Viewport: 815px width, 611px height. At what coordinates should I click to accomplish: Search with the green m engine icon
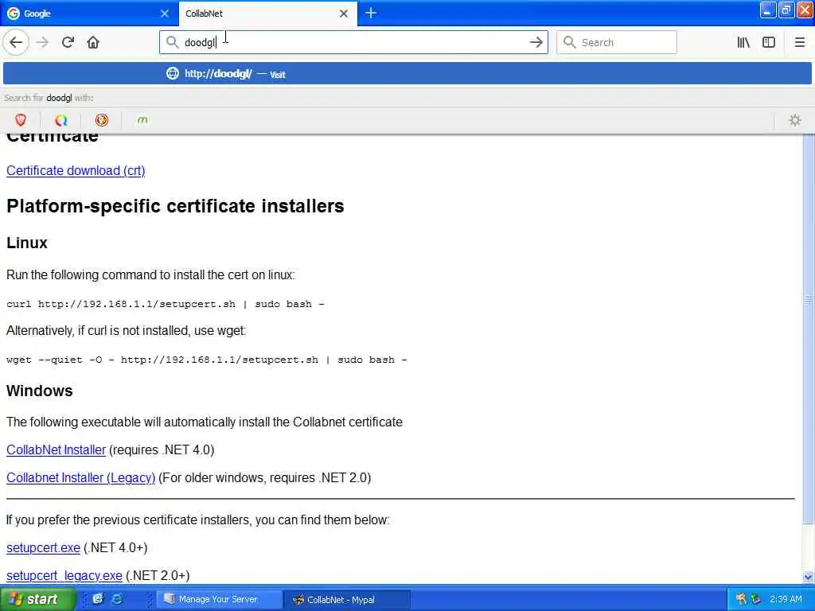[142, 120]
